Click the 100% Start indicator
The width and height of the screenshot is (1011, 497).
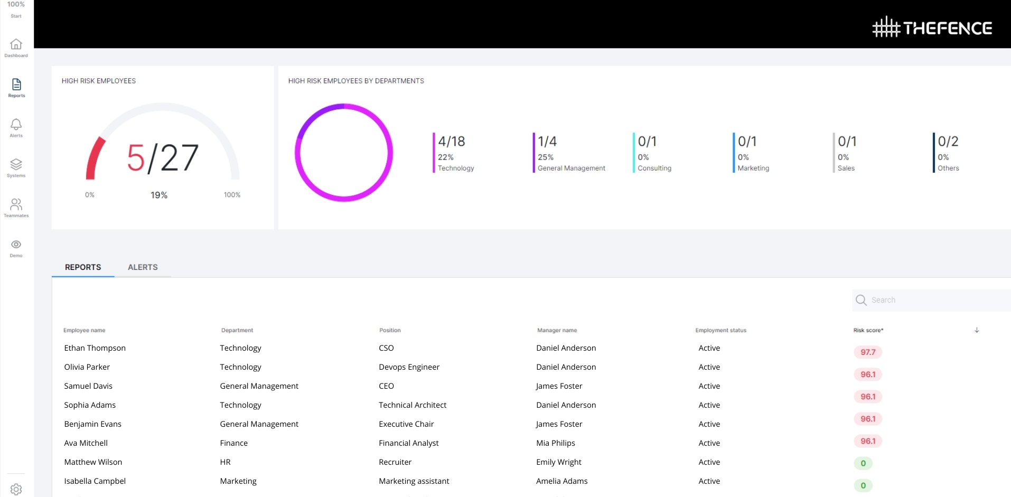click(16, 9)
